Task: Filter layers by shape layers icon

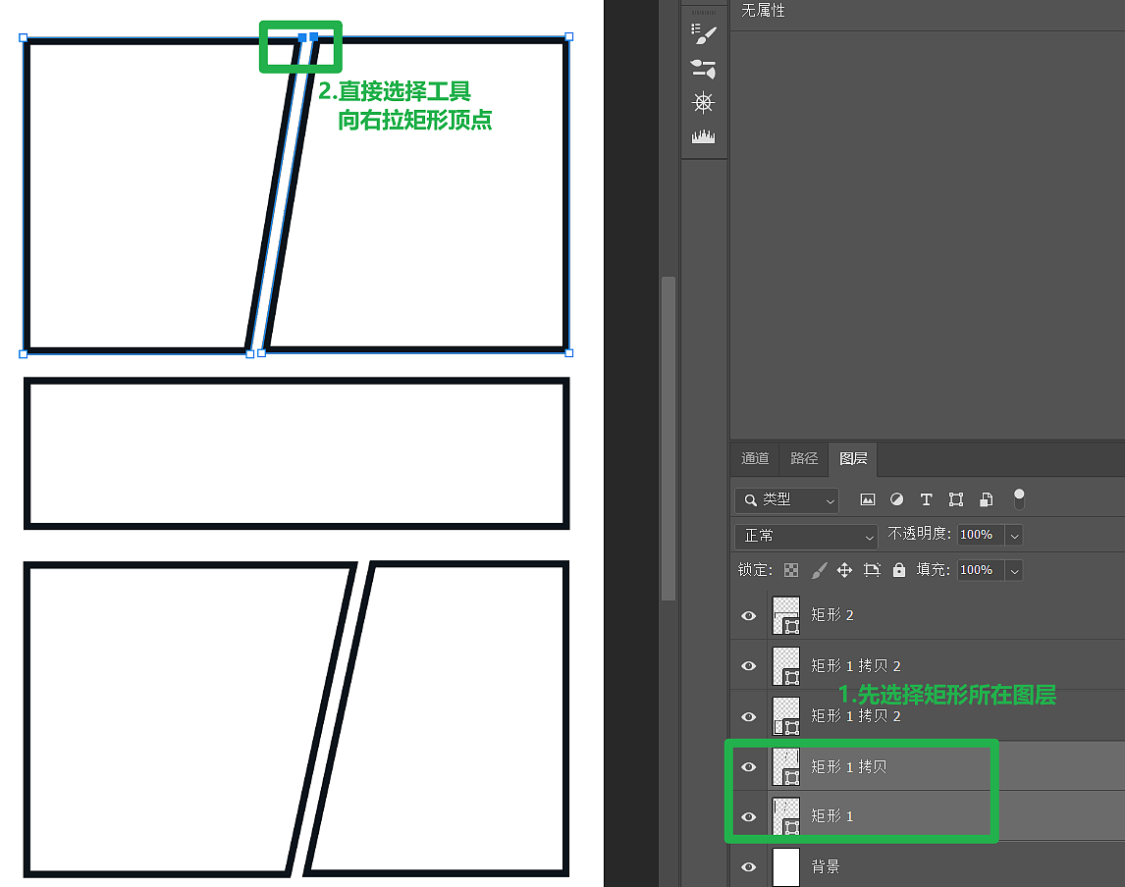Action: [956, 499]
